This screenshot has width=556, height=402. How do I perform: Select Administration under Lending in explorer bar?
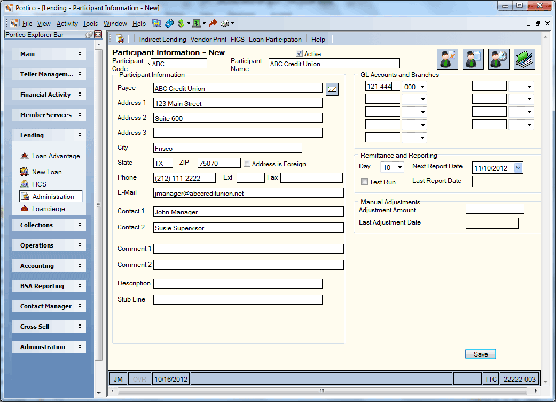coord(51,197)
